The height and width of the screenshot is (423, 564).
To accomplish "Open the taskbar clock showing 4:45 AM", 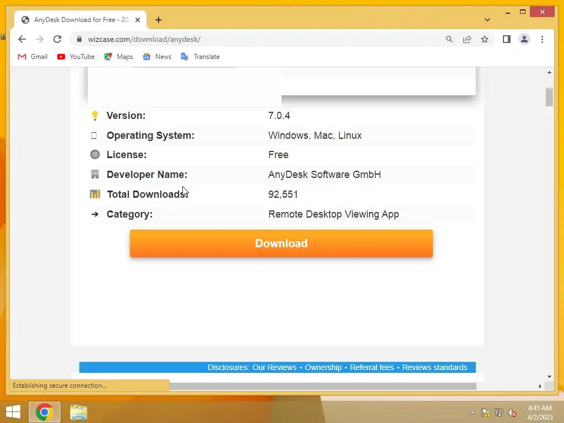I will coord(540,413).
